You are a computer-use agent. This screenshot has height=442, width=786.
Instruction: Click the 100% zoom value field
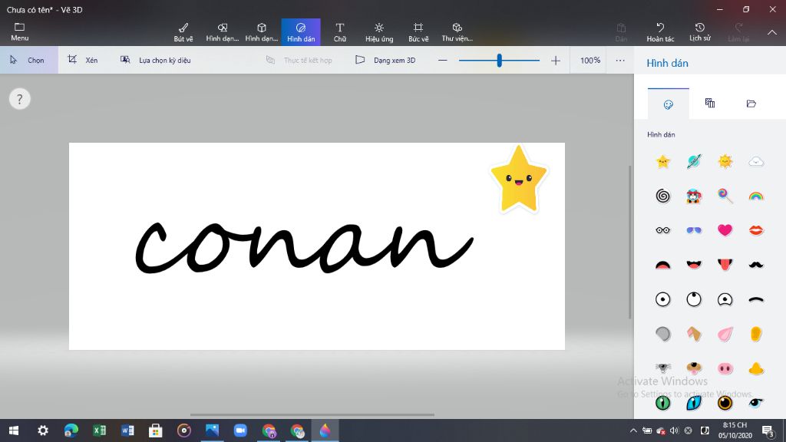point(590,60)
